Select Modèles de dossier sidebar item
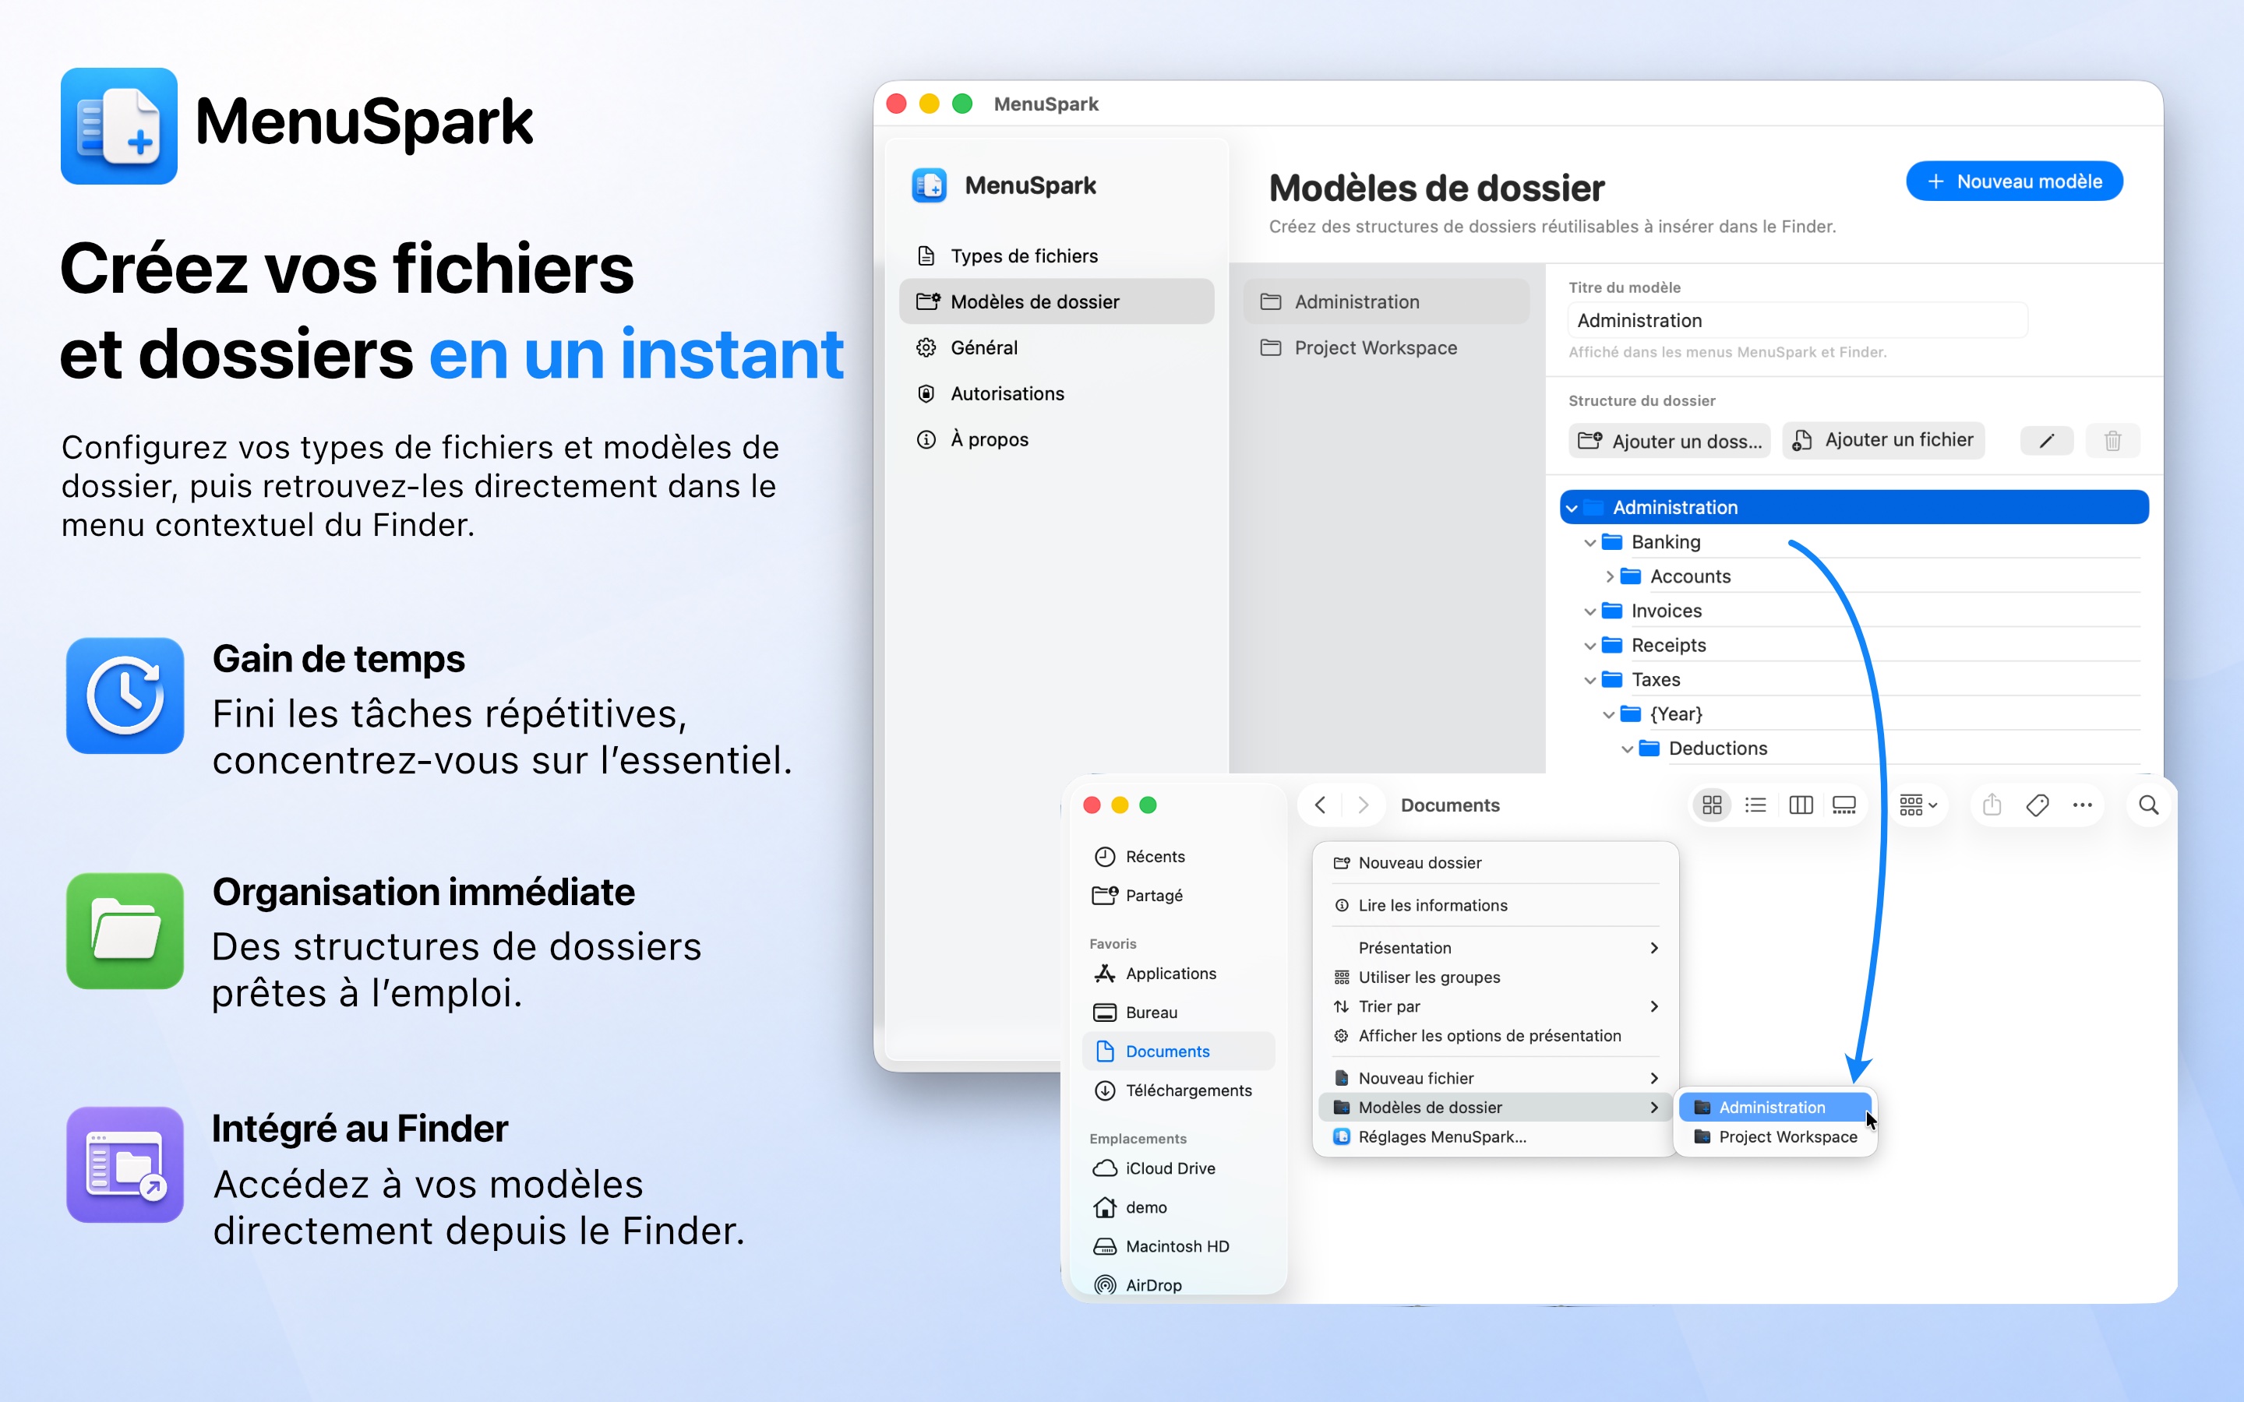 coord(1057,301)
